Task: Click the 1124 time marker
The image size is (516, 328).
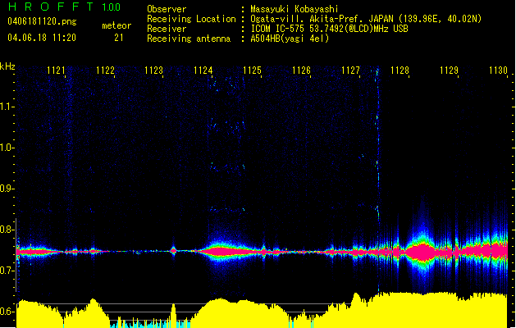Action: coord(203,70)
